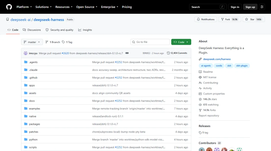Open the Solutions dropdown menu
This screenshot has width=271, height=151.
click(x=43, y=7)
